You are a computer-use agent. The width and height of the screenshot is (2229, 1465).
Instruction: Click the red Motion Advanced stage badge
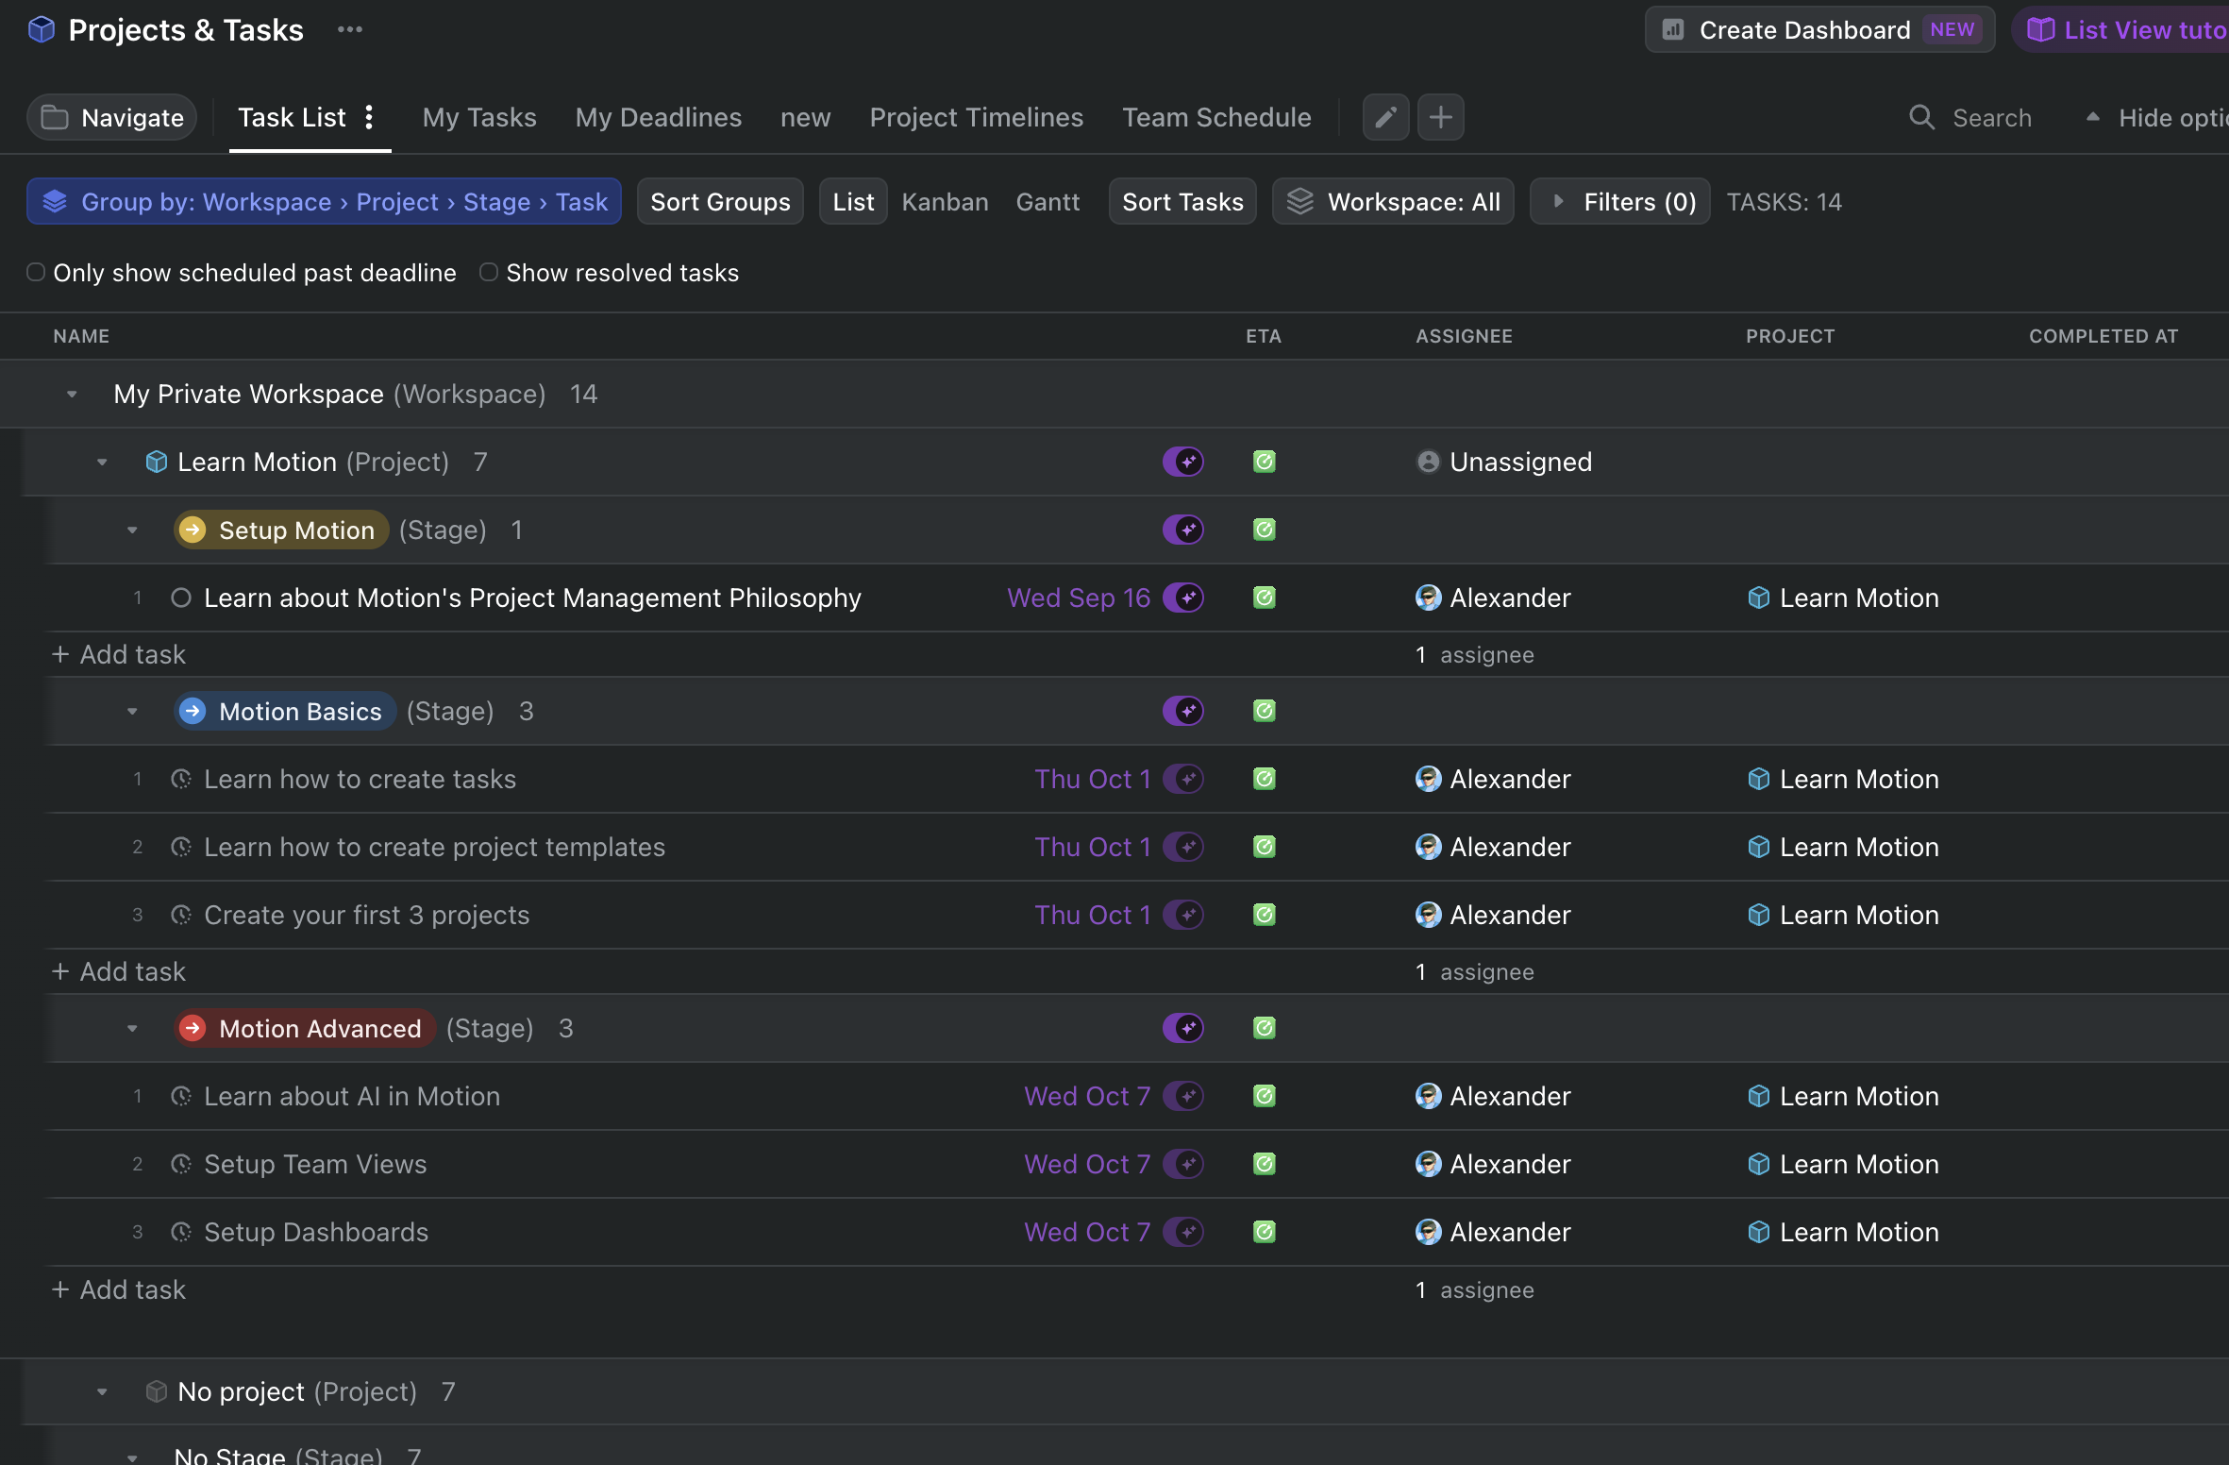pos(305,1028)
